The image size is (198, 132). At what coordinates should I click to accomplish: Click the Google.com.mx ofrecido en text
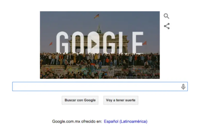[77, 121]
